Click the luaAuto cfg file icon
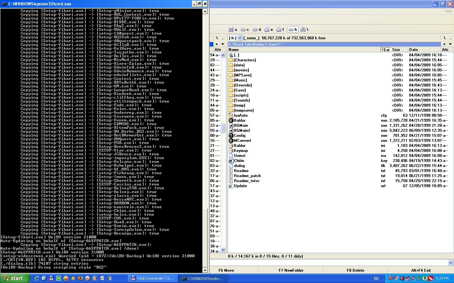 [x=231, y=115]
